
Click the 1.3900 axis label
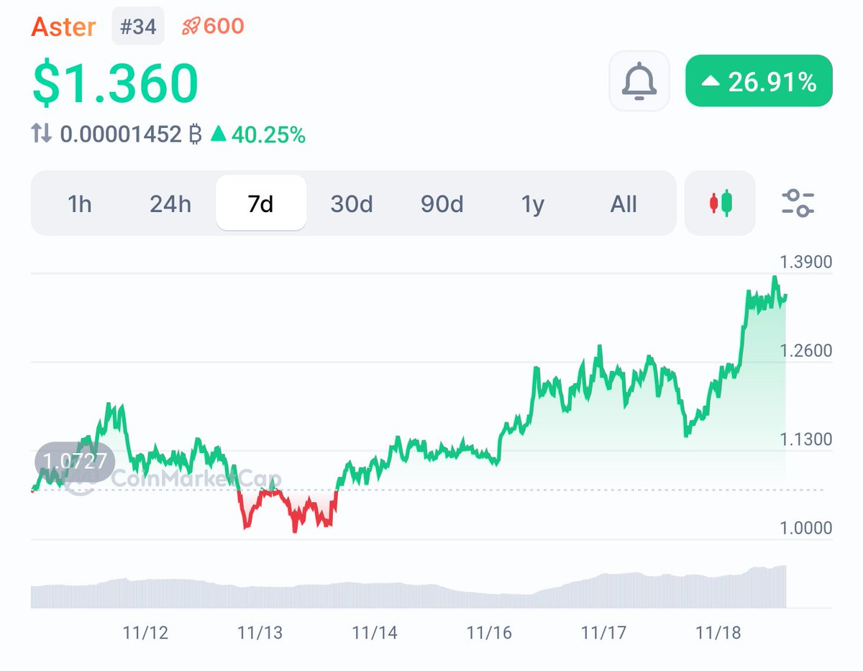(x=806, y=262)
